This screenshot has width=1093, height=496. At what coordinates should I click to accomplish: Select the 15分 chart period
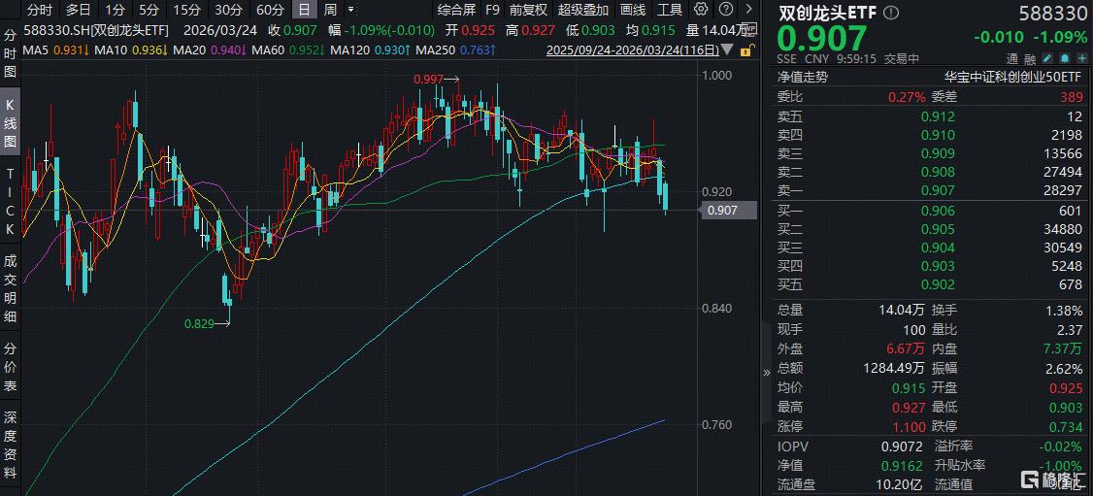pyautogui.click(x=186, y=10)
